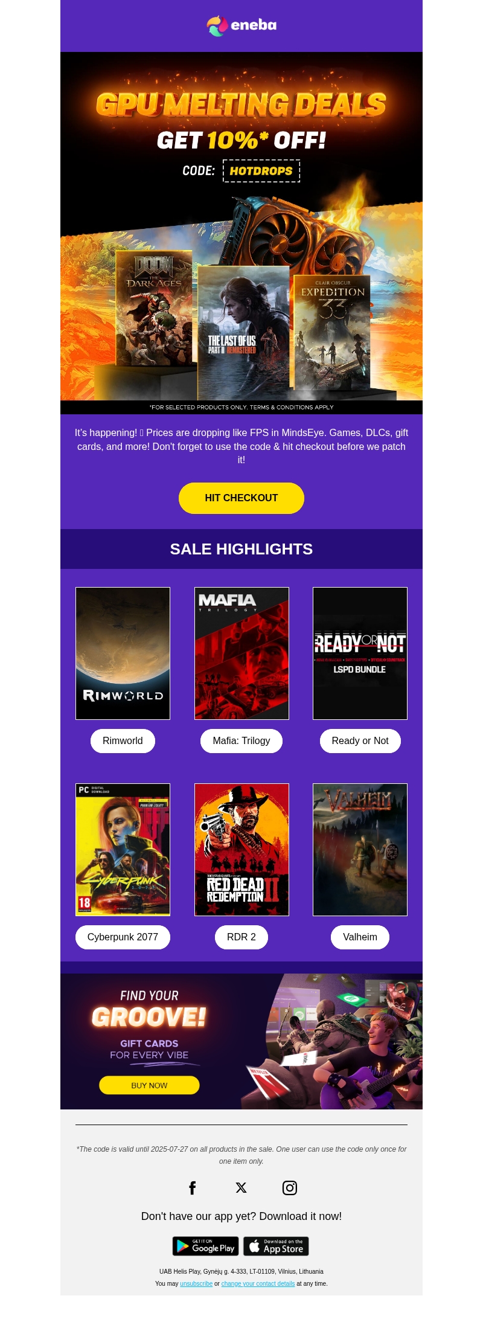Open the Rimworld cover thumbnail
The image size is (483, 1319).
[x=123, y=653]
